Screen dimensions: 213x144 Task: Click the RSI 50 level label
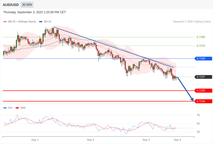pos(198,123)
